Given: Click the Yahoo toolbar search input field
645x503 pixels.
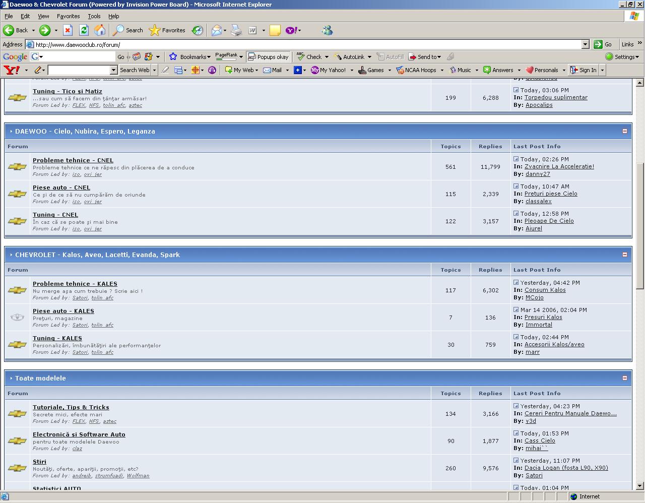Looking at the screenshot, I should [x=79, y=70].
